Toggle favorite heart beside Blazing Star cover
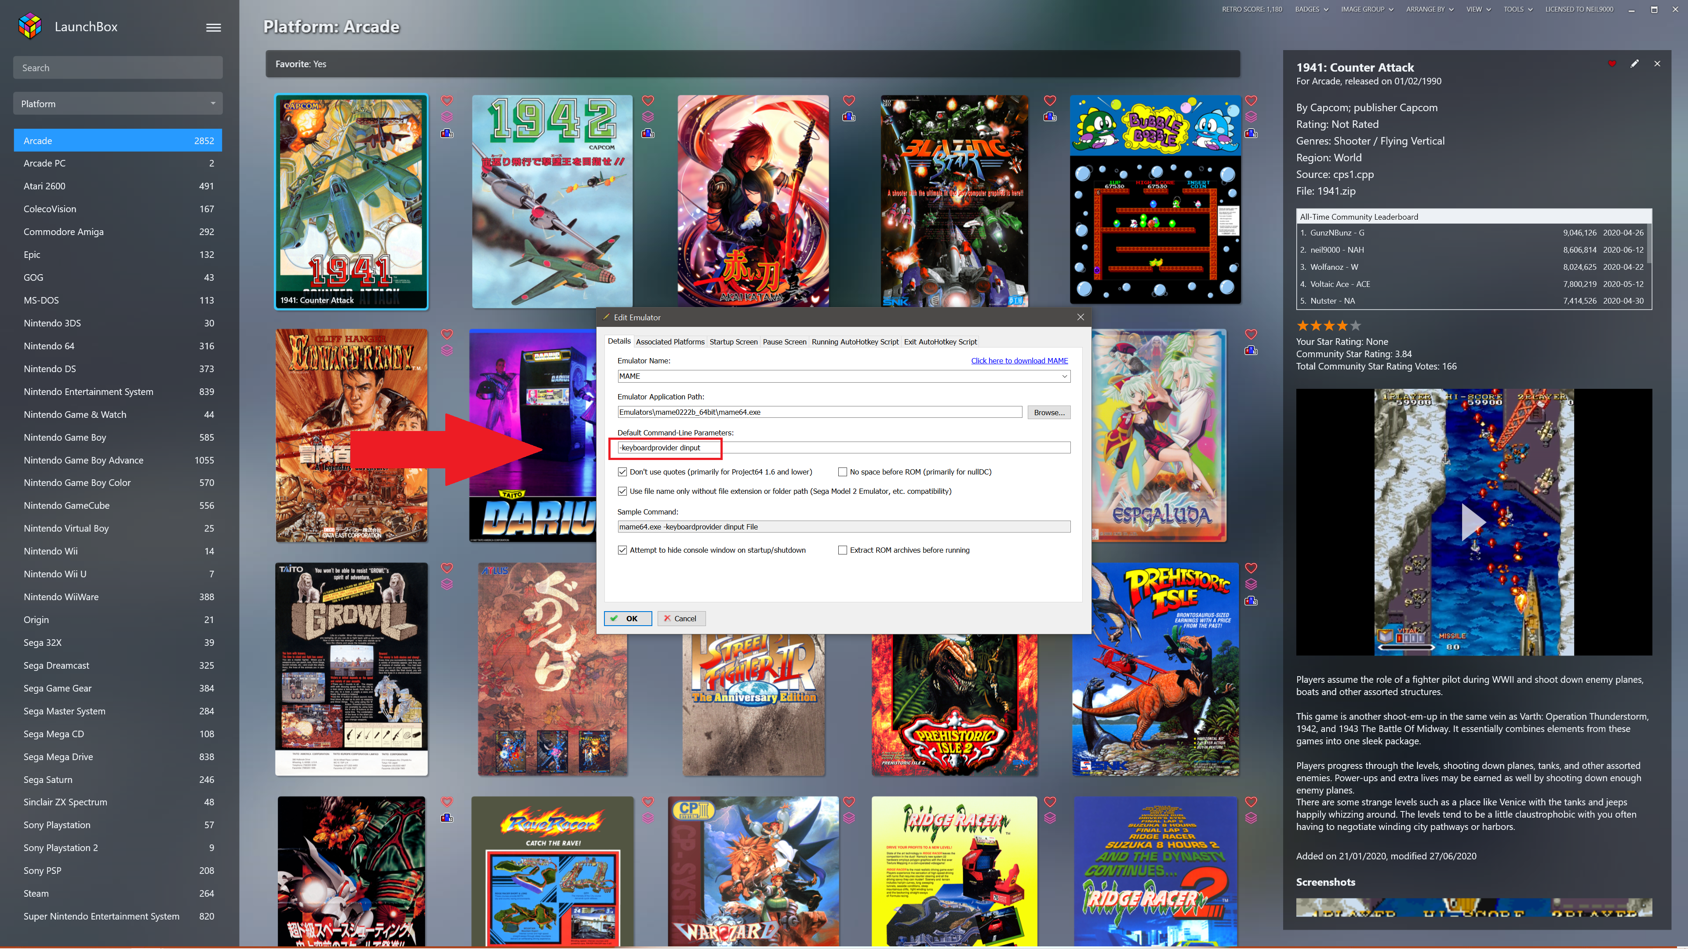The image size is (1688, 949). coord(1050,101)
